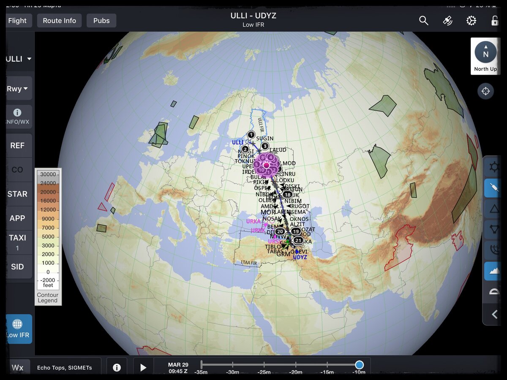Center map with crosshair locate icon
This screenshot has height=380, width=507.
(485, 91)
